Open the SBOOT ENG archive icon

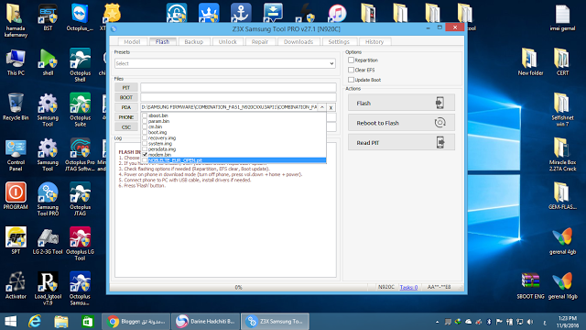(x=530, y=286)
